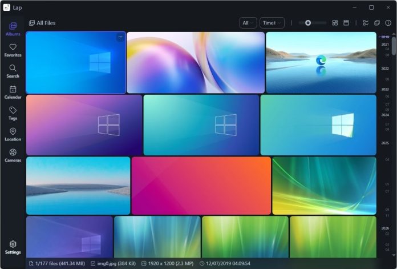Open the Calendar view
This screenshot has height=269, width=397.
13,93
